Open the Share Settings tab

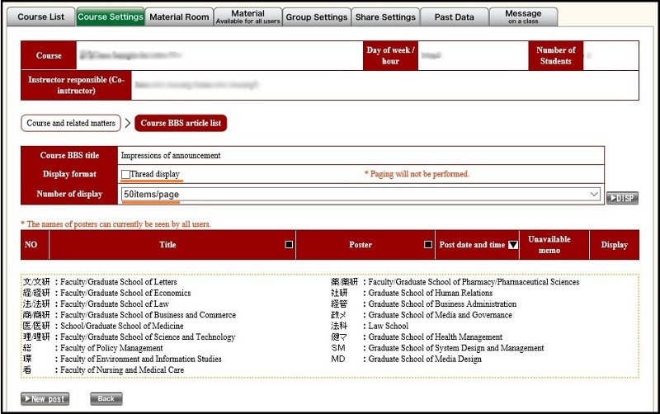385,17
